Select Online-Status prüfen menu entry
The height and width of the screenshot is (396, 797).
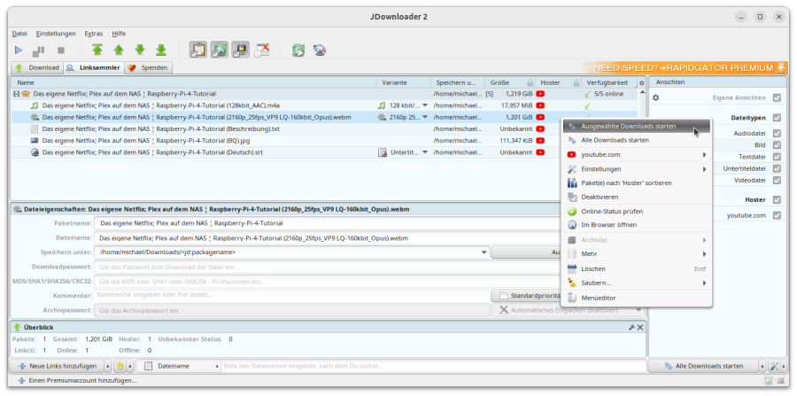tap(637, 211)
